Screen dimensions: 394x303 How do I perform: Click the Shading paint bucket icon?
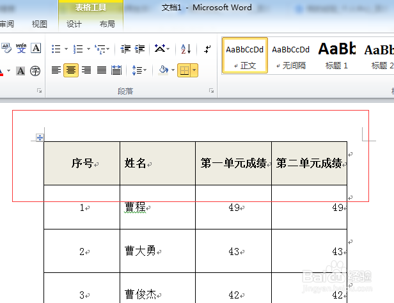(x=163, y=70)
